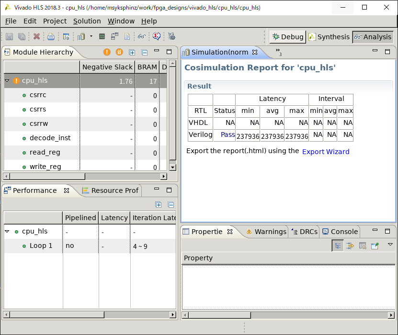Minimize the Properties panel
The height and width of the screenshot is (335, 398).
pos(375,230)
